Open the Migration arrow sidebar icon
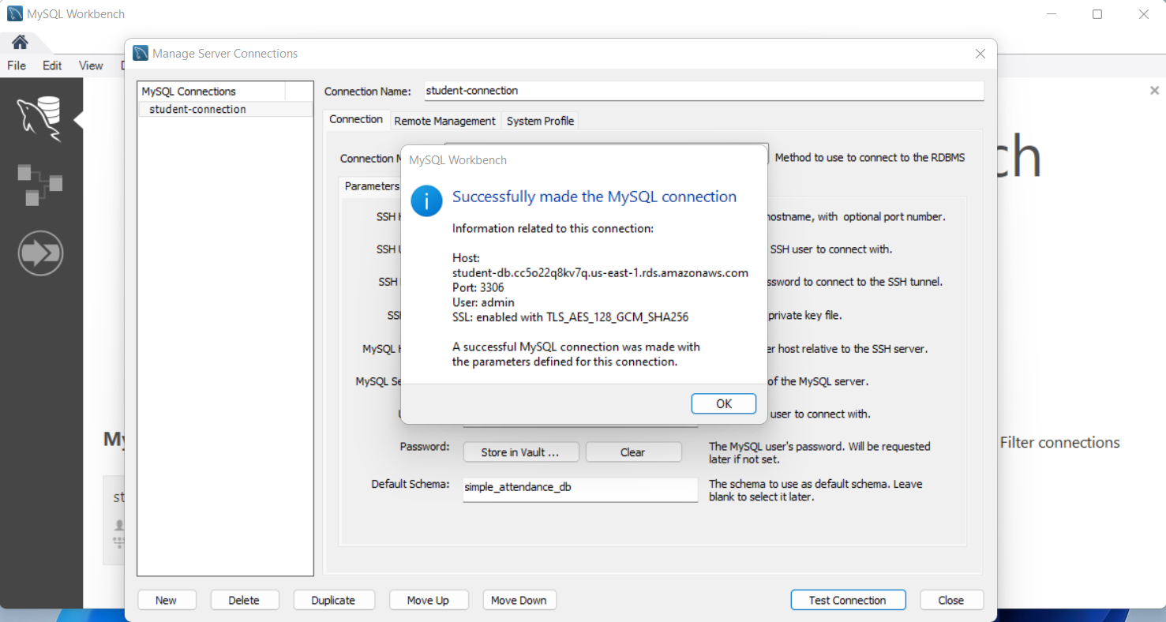The width and height of the screenshot is (1166, 622). click(40, 253)
